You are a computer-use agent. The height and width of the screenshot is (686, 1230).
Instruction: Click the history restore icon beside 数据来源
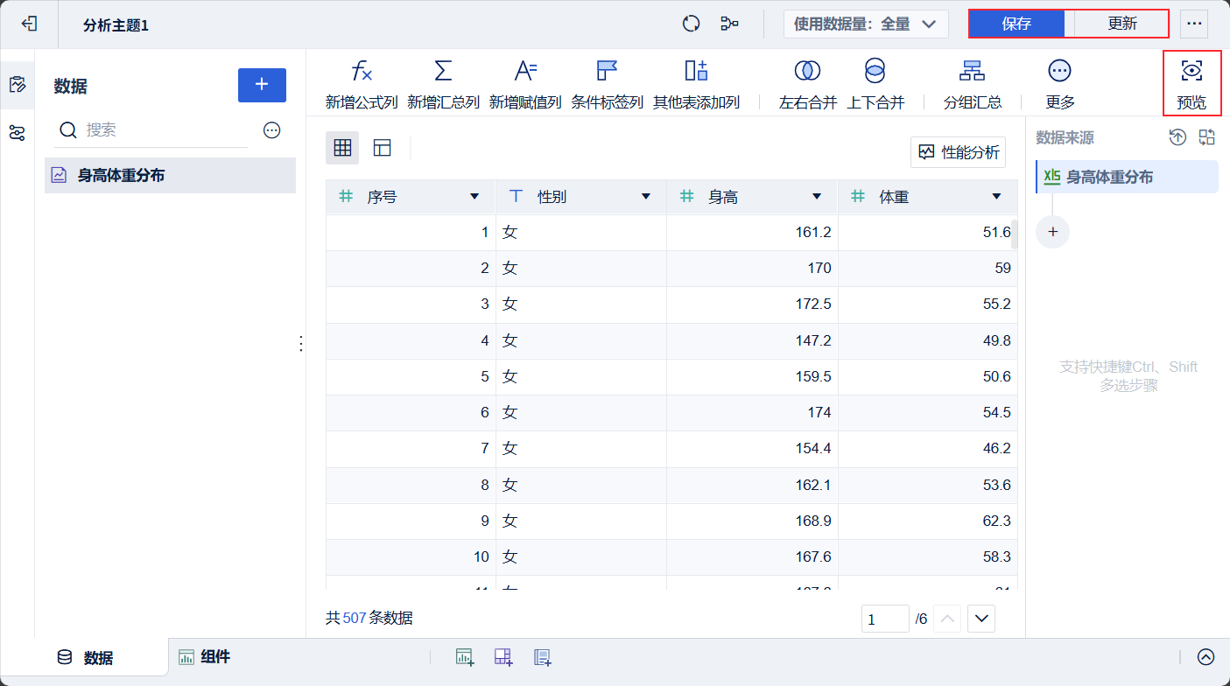[1178, 137]
